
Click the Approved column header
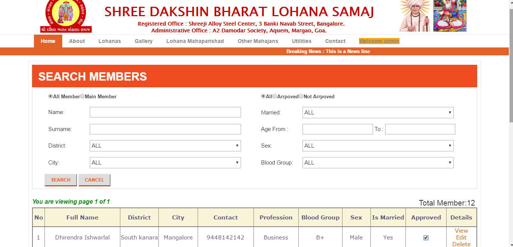click(426, 218)
